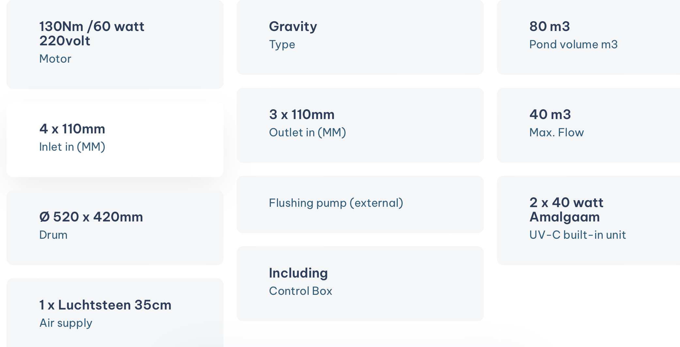Screen dimensions: 680x347
Task: Click the "80 m3" value text
Action: point(549,26)
